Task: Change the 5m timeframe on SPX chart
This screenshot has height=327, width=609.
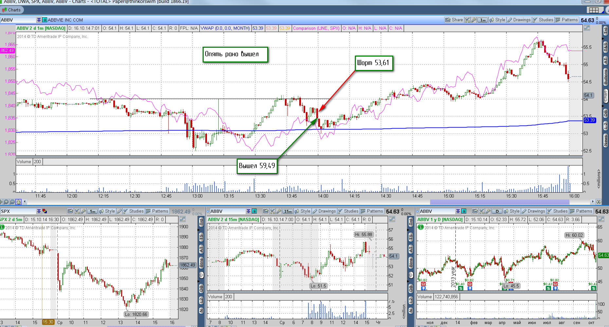Action: point(92,211)
